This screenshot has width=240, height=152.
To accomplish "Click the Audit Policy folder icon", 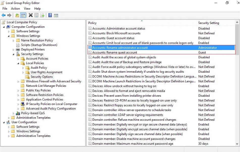I will pos(28,68).
